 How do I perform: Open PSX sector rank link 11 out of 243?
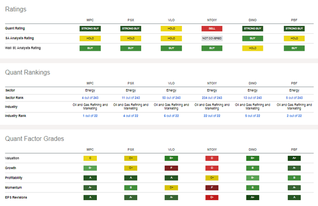pos(131,98)
